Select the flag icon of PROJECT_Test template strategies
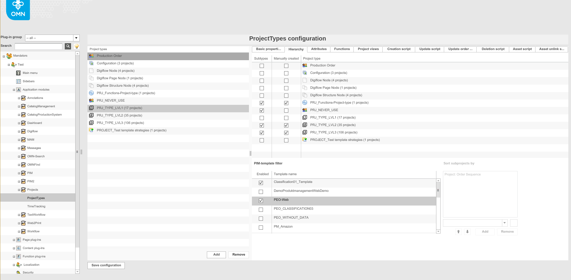 [x=91, y=130]
